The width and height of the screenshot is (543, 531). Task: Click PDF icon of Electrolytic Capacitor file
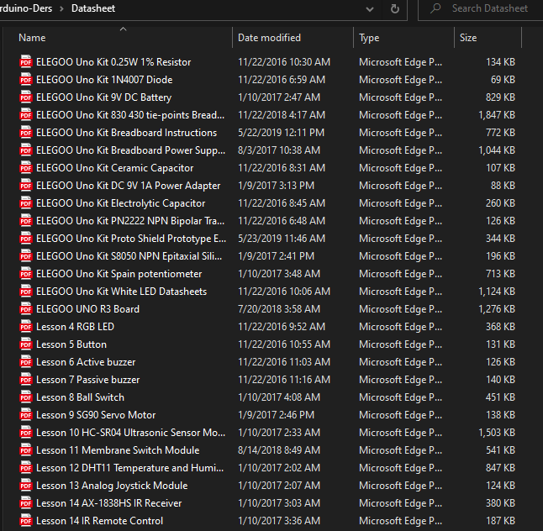26,203
